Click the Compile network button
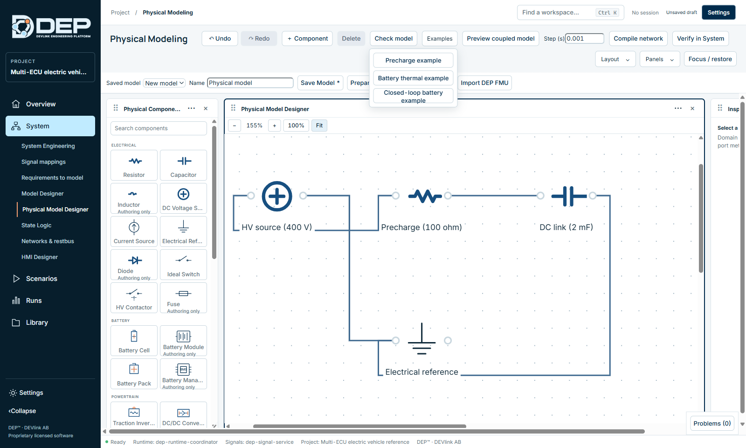The width and height of the screenshot is (746, 448). (638, 39)
